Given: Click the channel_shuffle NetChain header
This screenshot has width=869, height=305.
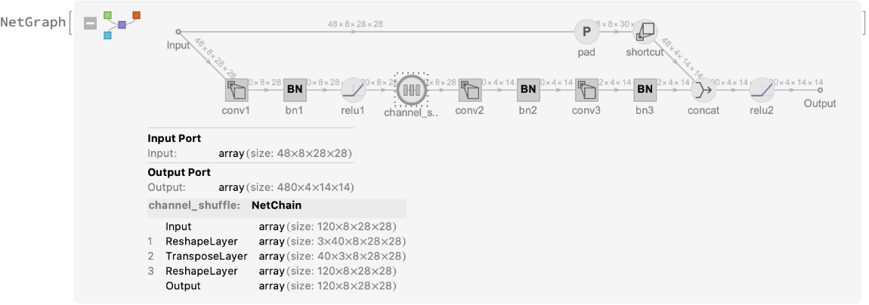Looking at the screenshot, I should (x=277, y=205).
